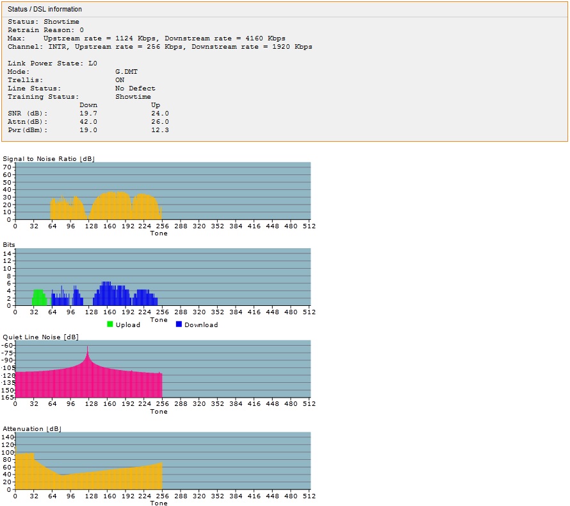Viewport: 570px width, 506px height.
Task: Click the blue Download legend swatch
Action: pos(179,325)
